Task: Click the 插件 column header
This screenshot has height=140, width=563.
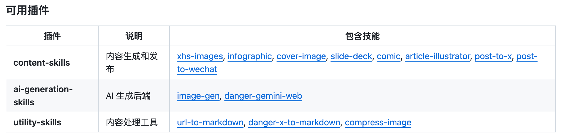Action: coord(52,36)
